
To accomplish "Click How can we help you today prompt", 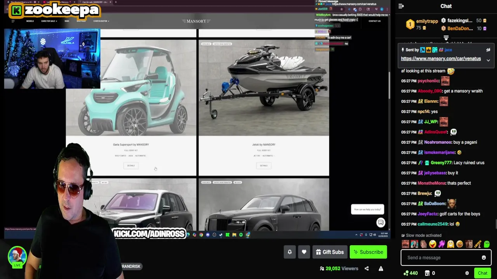I will pyautogui.click(x=367, y=209).
